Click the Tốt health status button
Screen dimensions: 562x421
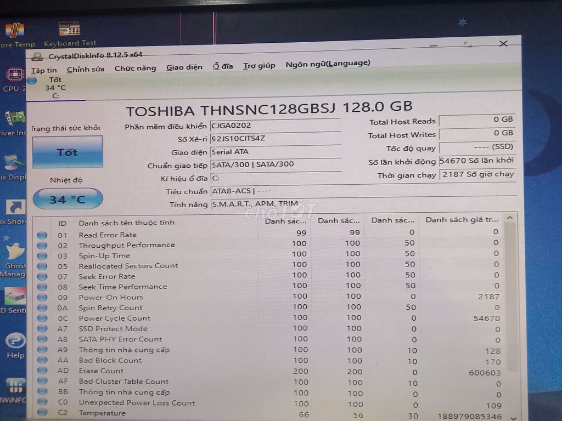(x=68, y=152)
